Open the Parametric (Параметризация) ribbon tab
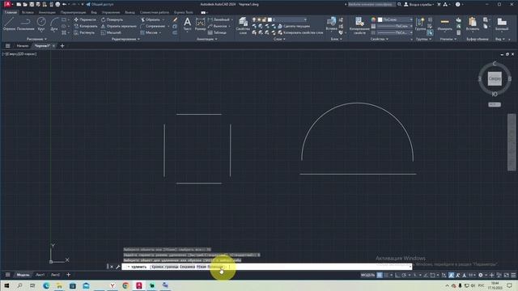This screenshot has width=518, height=291. pos(73,12)
